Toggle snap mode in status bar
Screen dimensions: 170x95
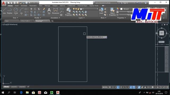tap(113, 87)
